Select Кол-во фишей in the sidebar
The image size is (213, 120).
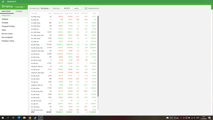pyautogui.click(x=14, y=37)
